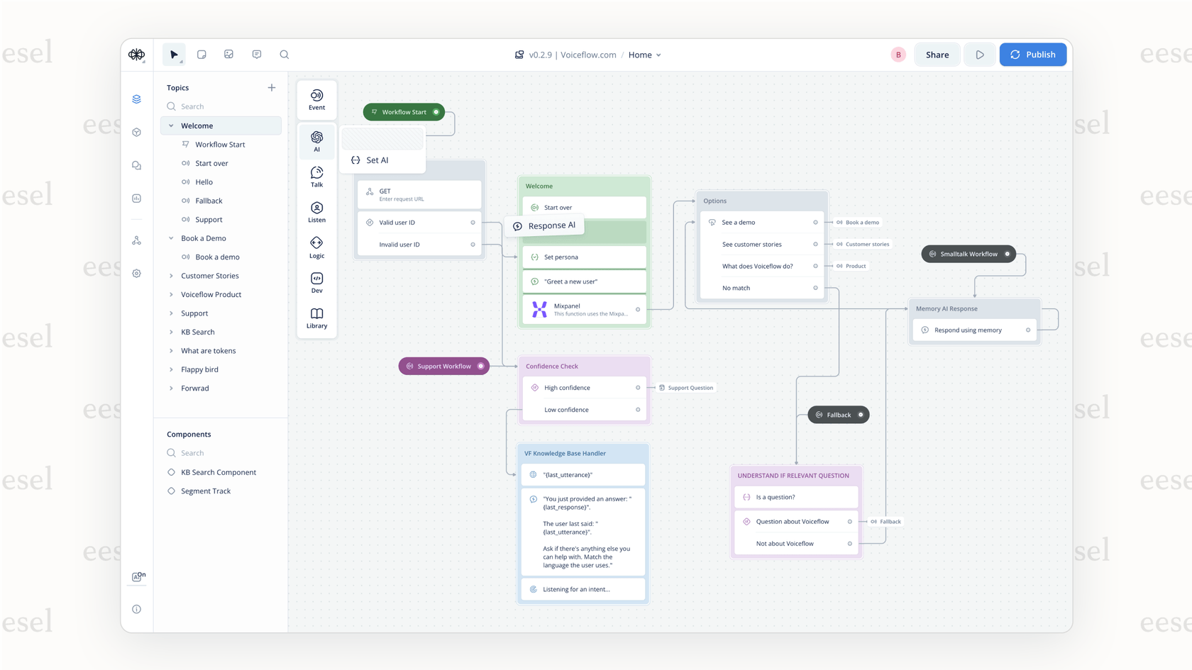This screenshot has height=670, width=1192.
Task: Open the Listen step category
Action: [x=316, y=211]
